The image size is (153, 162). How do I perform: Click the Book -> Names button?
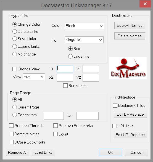point(130,25)
